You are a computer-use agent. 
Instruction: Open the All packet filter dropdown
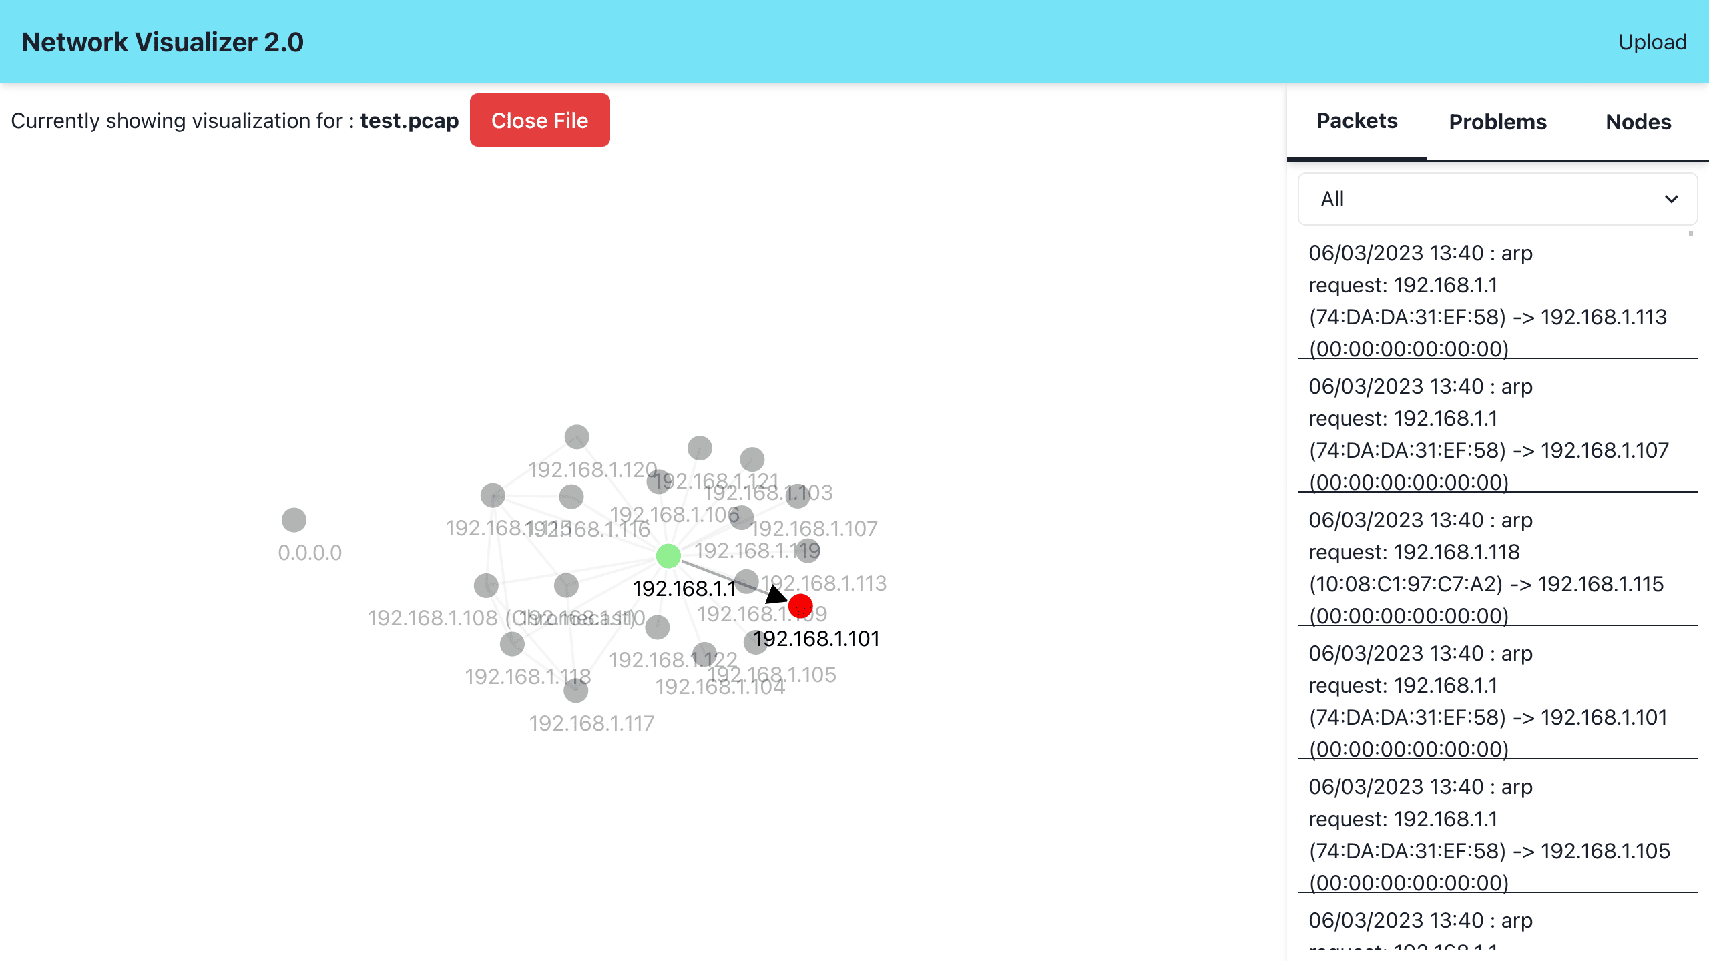[1497, 199]
